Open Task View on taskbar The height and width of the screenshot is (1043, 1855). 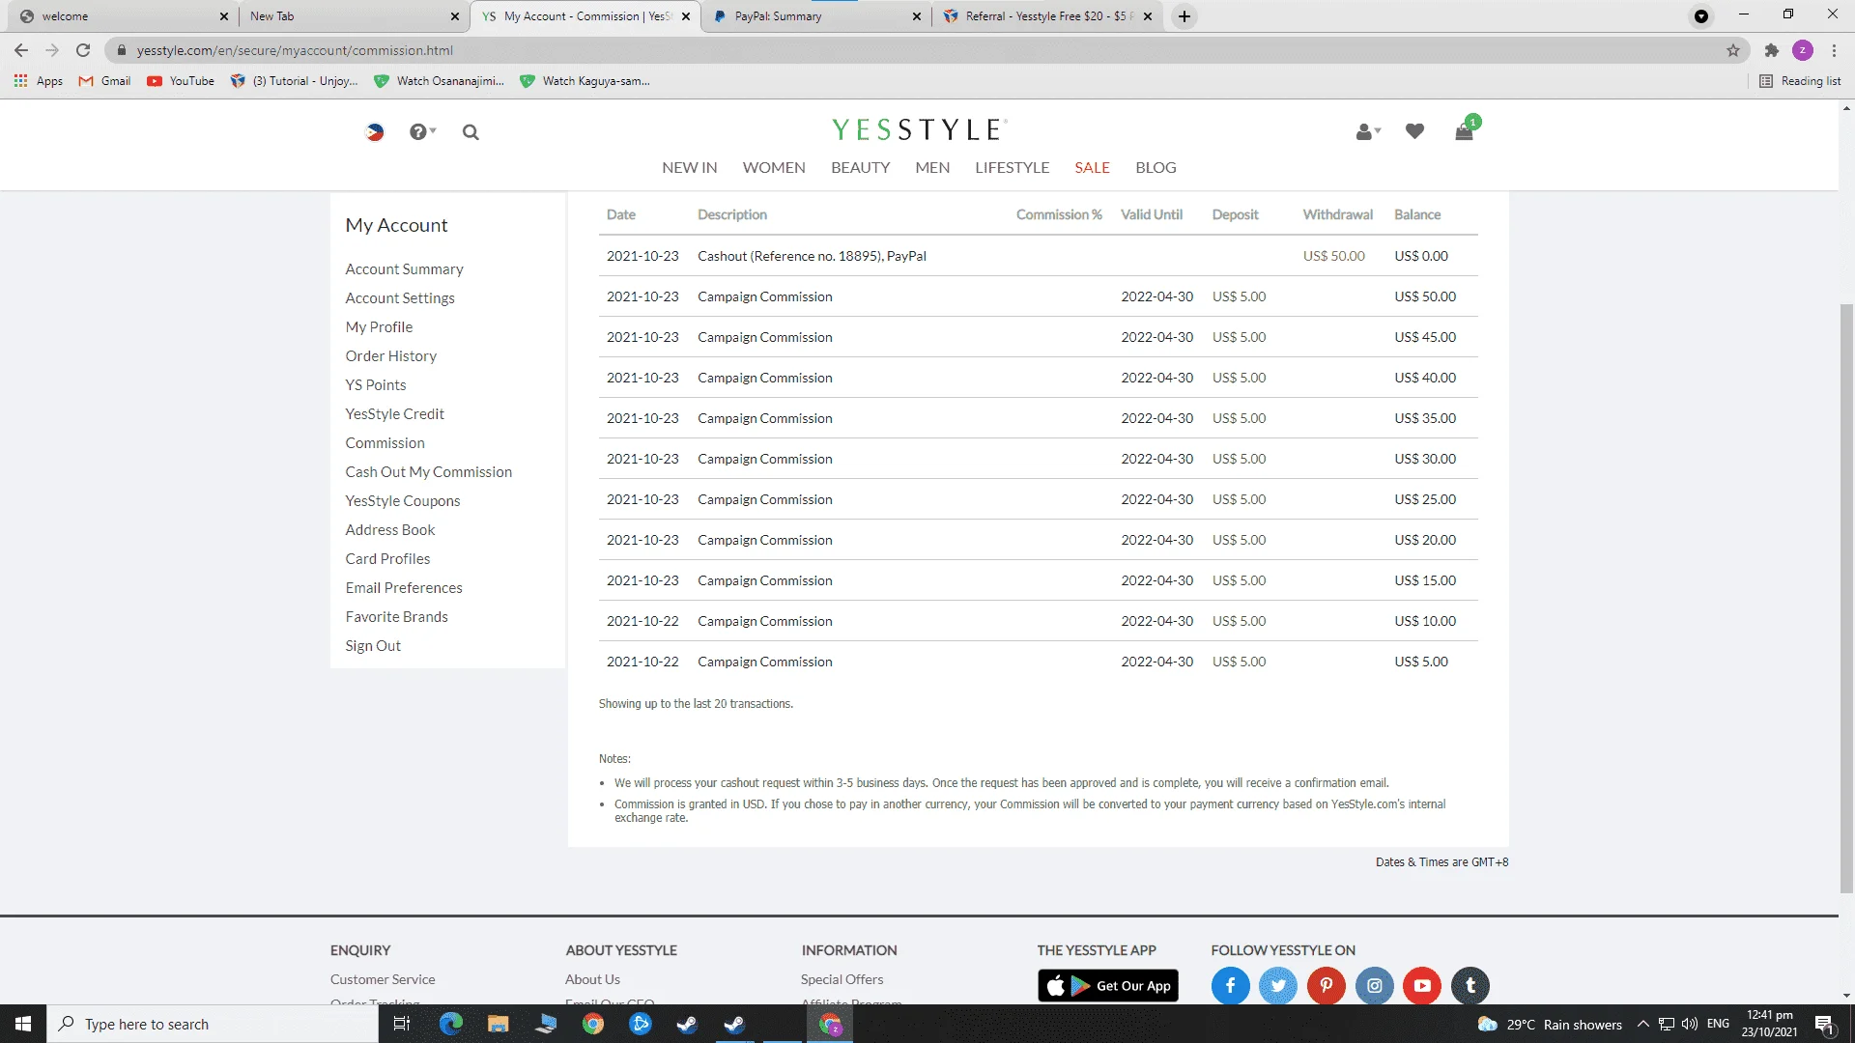[x=402, y=1024]
